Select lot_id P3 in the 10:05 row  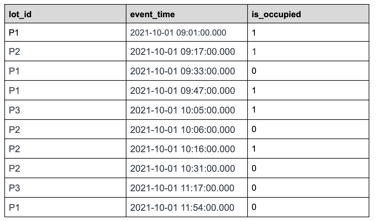[14, 110]
